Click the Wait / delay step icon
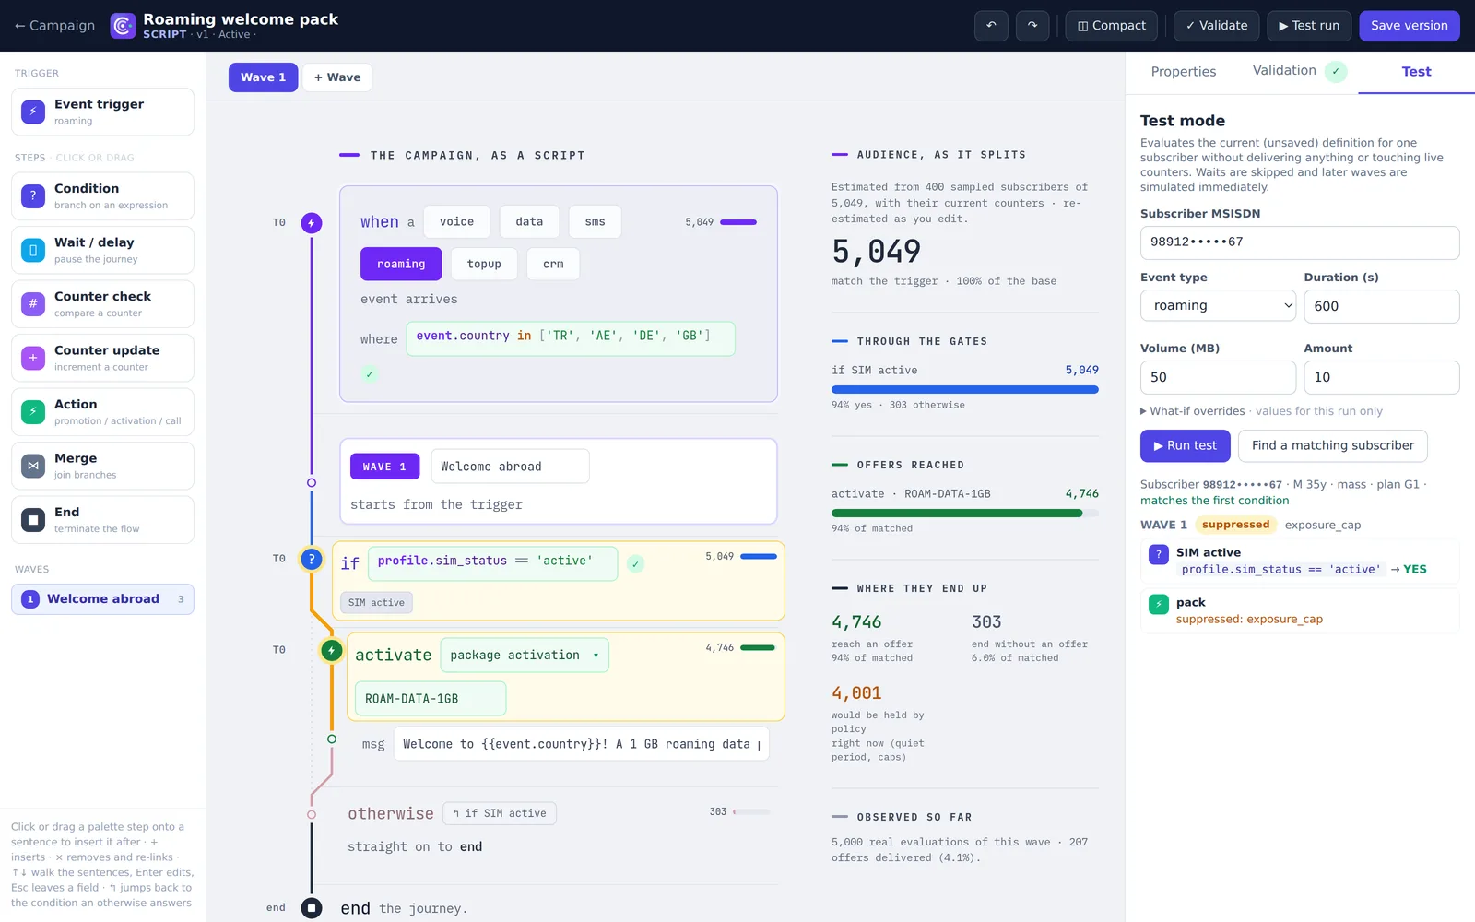The image size is (1475, 922). click(x=33, y=250)
